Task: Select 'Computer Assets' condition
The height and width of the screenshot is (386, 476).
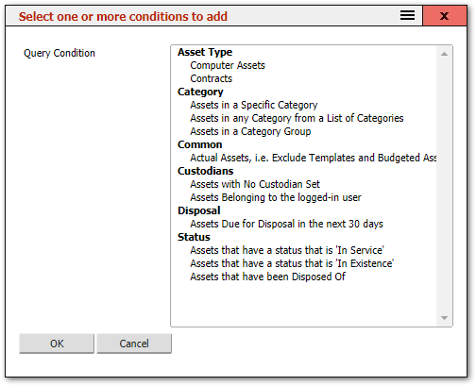Action: point(228,65)
